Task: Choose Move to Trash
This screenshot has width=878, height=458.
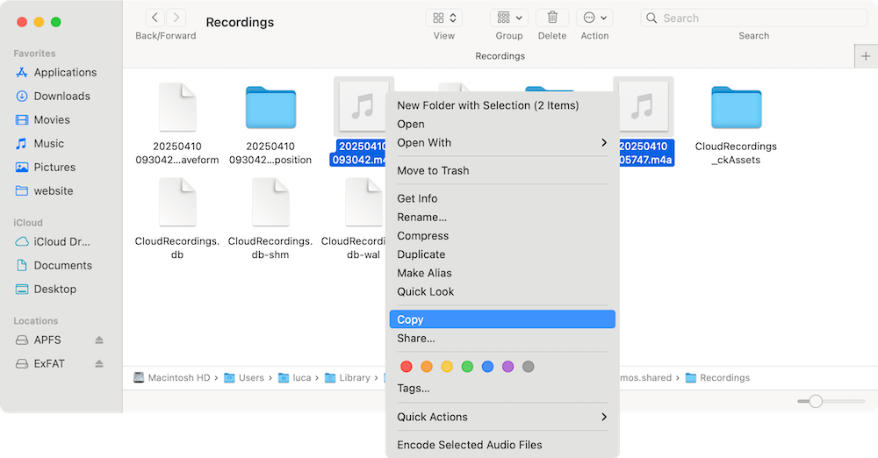Action: [x=502, y=171]
